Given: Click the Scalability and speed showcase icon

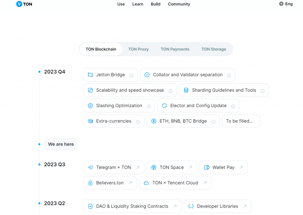Looking at the screenshot, I should pyautogui.click(x=90, y=90).
